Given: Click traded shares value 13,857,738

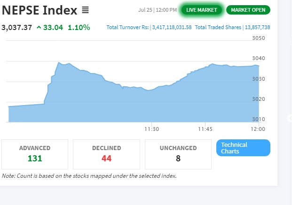Looking at the screenshot, I should pyautogui.click(x=257, y=27).
